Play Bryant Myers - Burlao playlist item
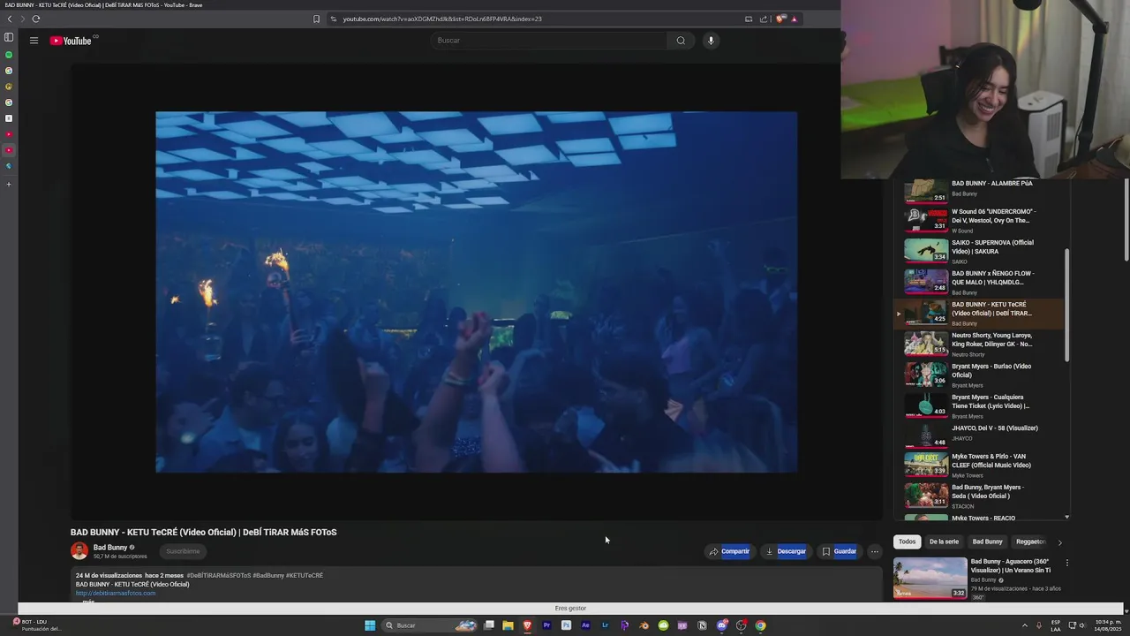Image resolution: width=1130 pixels, height=636 pixels. pyautogui.click(x=980, y=375)
